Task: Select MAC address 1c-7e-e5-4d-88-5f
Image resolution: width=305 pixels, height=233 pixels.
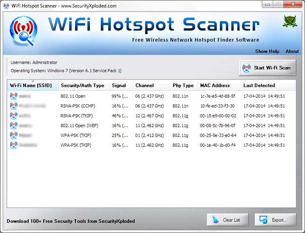Action: (218, 96)
